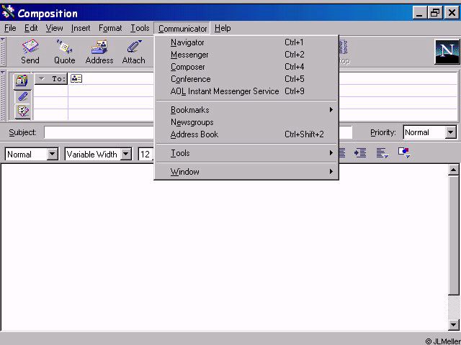Open the Format menu
The width and height of the screenshot is (461, 345).
tap(110, 28)
